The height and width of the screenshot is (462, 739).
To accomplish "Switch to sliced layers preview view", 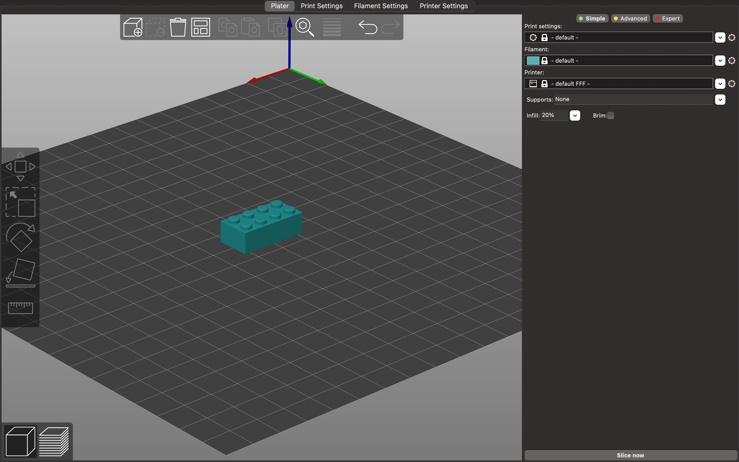I will 54,441.
